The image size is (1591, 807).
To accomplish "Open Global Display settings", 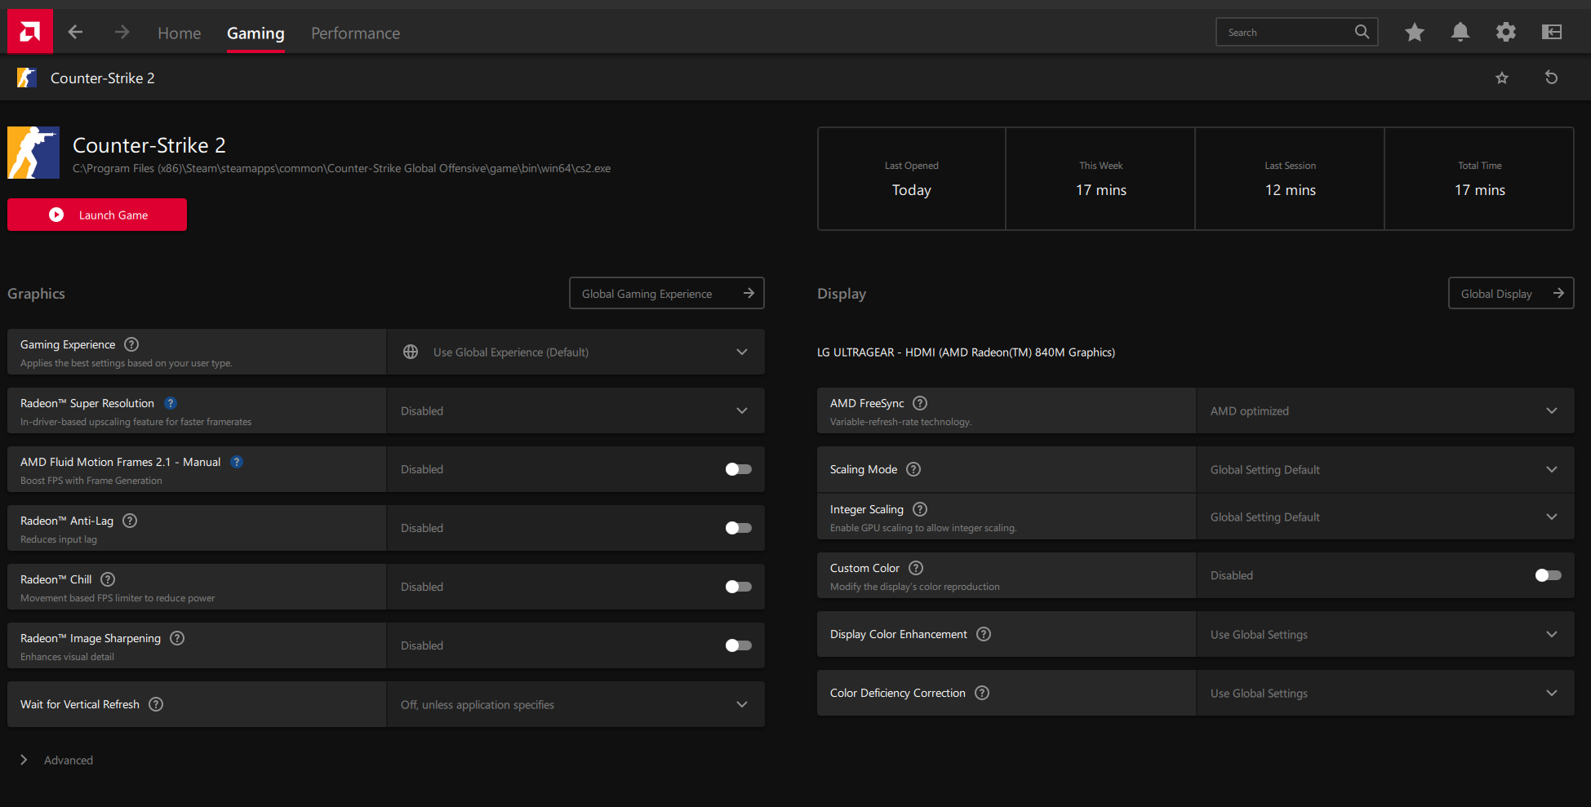I will click(1512, 293).
